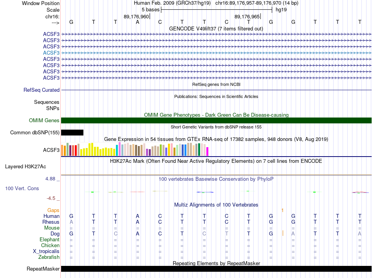The height and width of the screenshot is (278, 372).
Task: Open the H3K27Ac Mark track title
Action: click(x=216, y=161)
